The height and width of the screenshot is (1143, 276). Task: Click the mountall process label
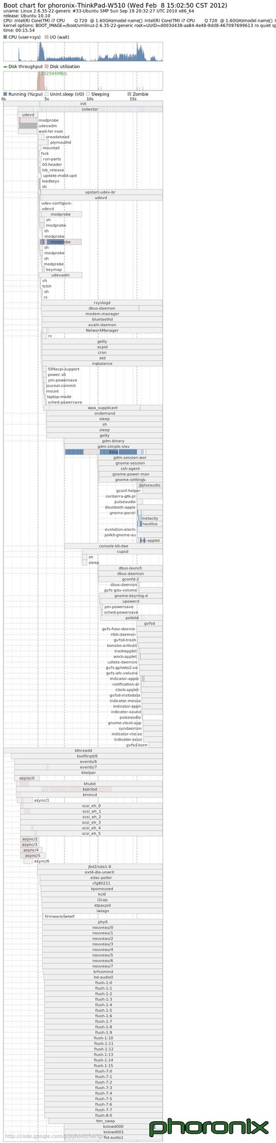click(51, 148)
